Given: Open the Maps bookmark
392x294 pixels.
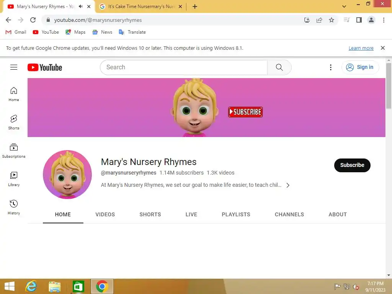Looking at the screenshot, I should (x=75, y=32).
